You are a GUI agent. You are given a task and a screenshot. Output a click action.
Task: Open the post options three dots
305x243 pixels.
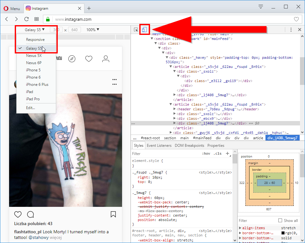point(115,82)
